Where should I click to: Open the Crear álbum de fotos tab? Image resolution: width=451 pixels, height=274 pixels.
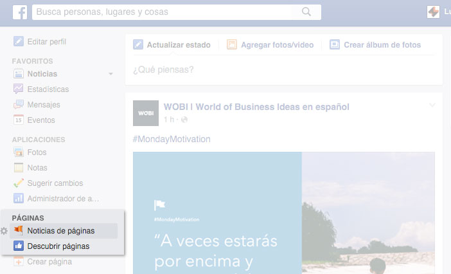(375, 45)
